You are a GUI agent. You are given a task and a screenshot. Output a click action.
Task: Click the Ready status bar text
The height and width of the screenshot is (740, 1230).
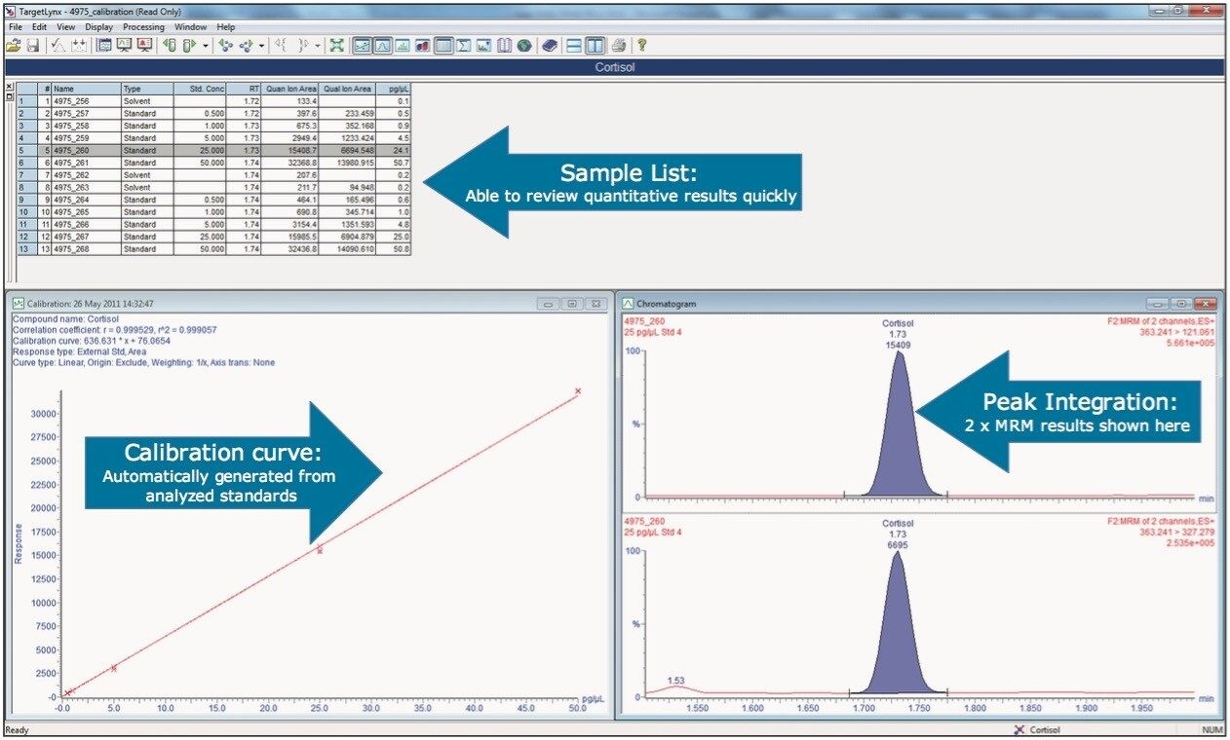point(18,729)
